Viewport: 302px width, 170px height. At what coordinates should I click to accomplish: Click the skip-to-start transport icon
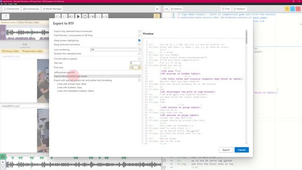coord(71,17)
